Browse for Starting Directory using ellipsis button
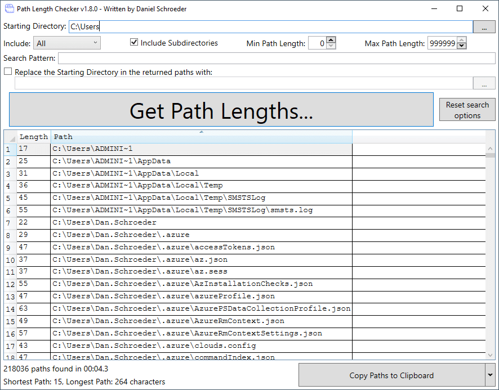The image size is (499, 390). tap(484, 27)
